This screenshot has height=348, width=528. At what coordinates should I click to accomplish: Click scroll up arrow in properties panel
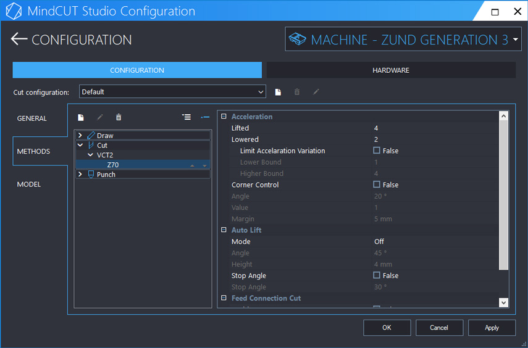pyautogui.click(x=503, y=116)
